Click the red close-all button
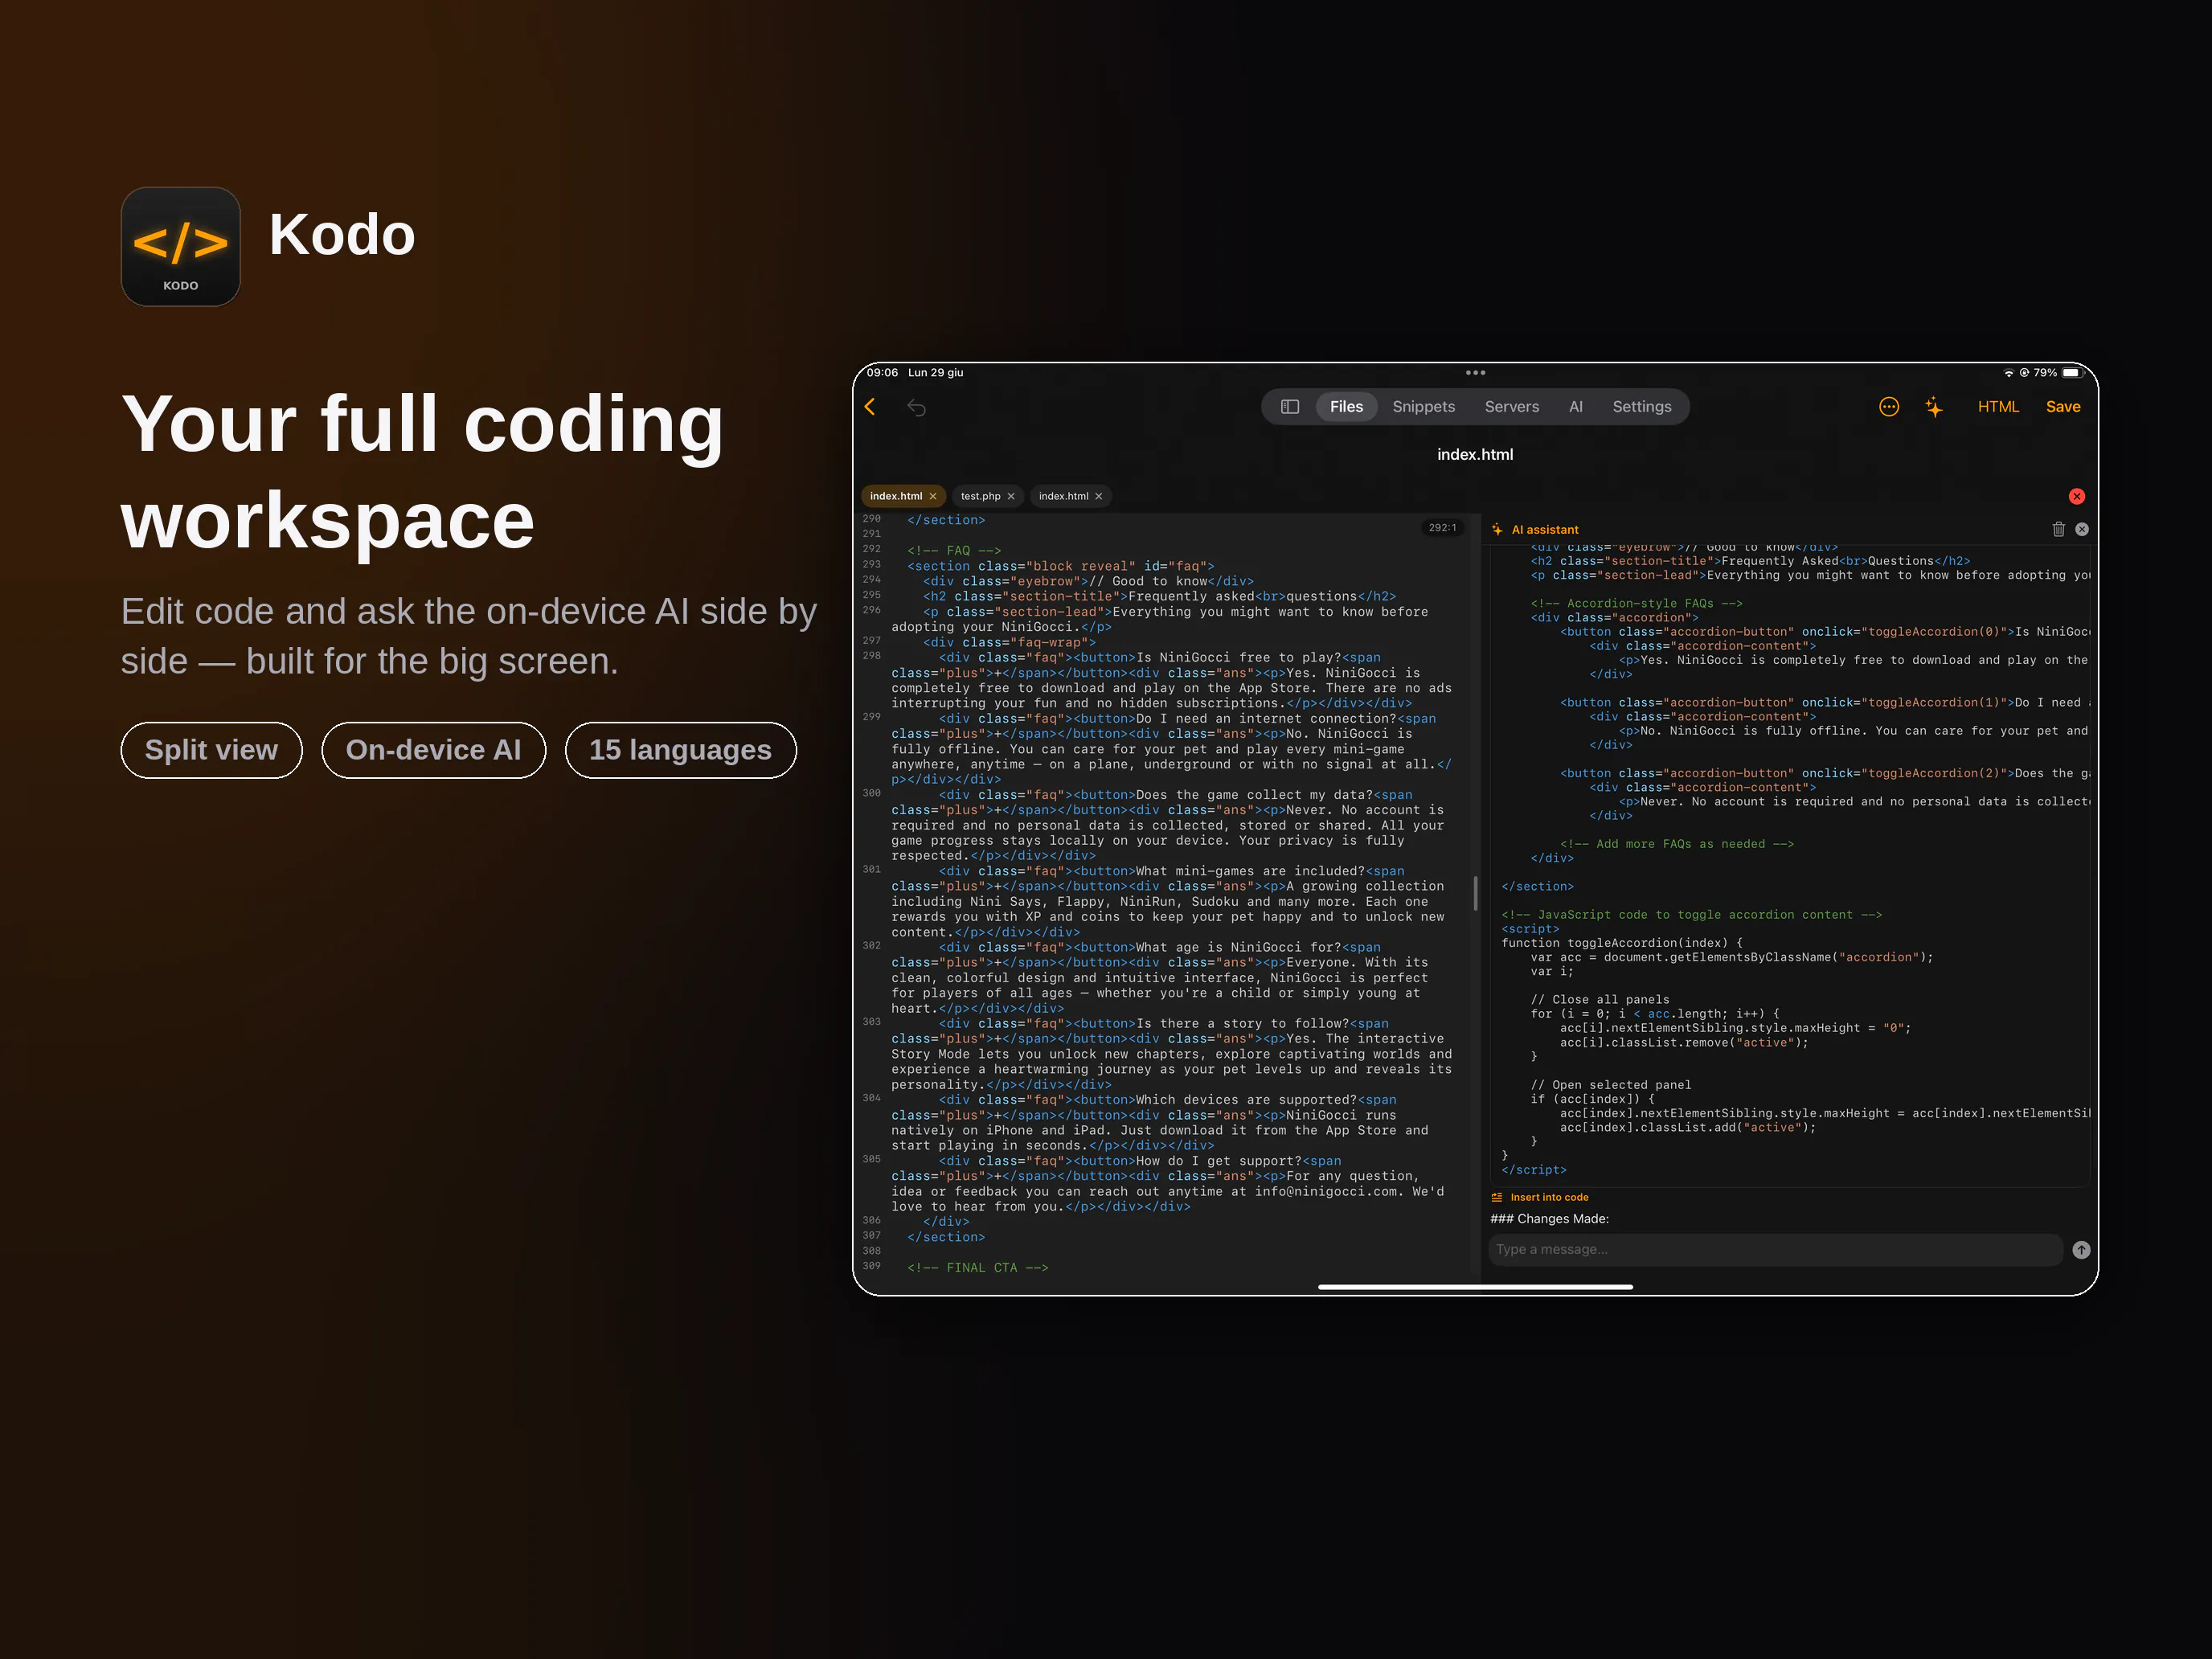Screen dimensions: 2212x1659 (x=2077, y=496)
